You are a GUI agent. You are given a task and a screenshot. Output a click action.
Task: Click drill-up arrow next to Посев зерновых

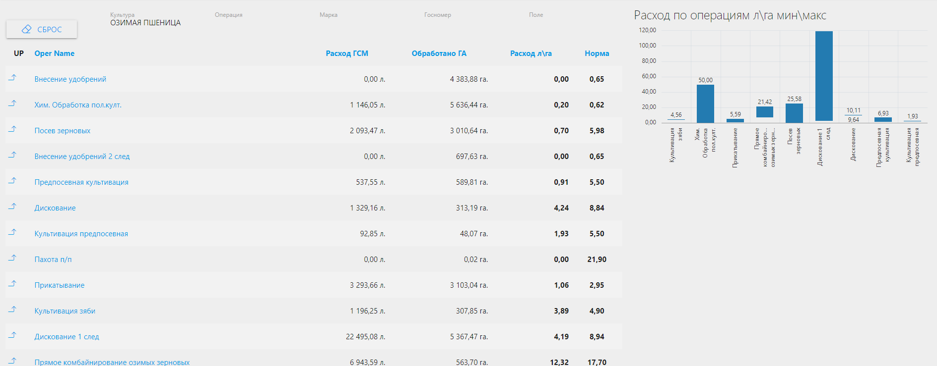(13, 129)
